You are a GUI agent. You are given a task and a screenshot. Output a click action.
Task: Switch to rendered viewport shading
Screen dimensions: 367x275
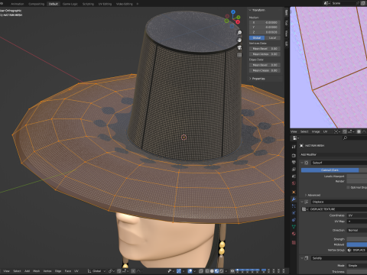221,271
